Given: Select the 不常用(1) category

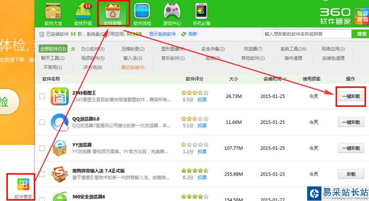Looking at the screenshot, I should coord(53,67).
